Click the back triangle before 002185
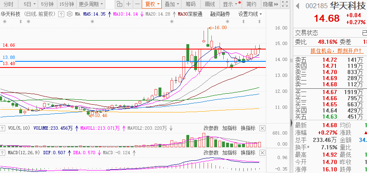The height and width of the screenshot is (173, 367). pos(297,6)
